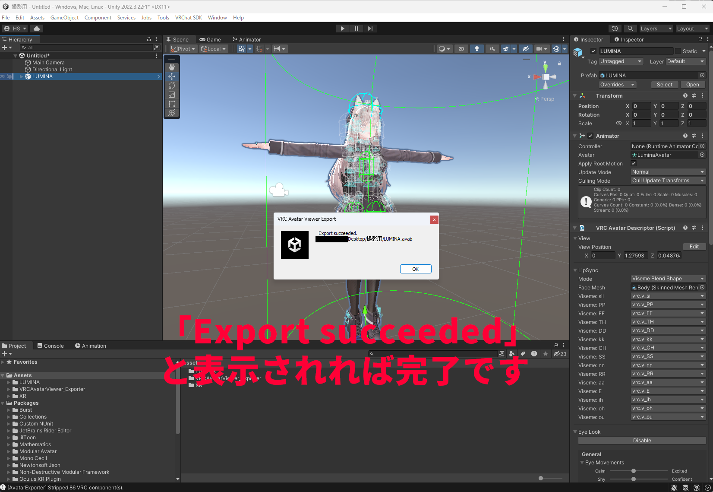Expand the LUMINA folder in Assets

(x=9, y=382)
